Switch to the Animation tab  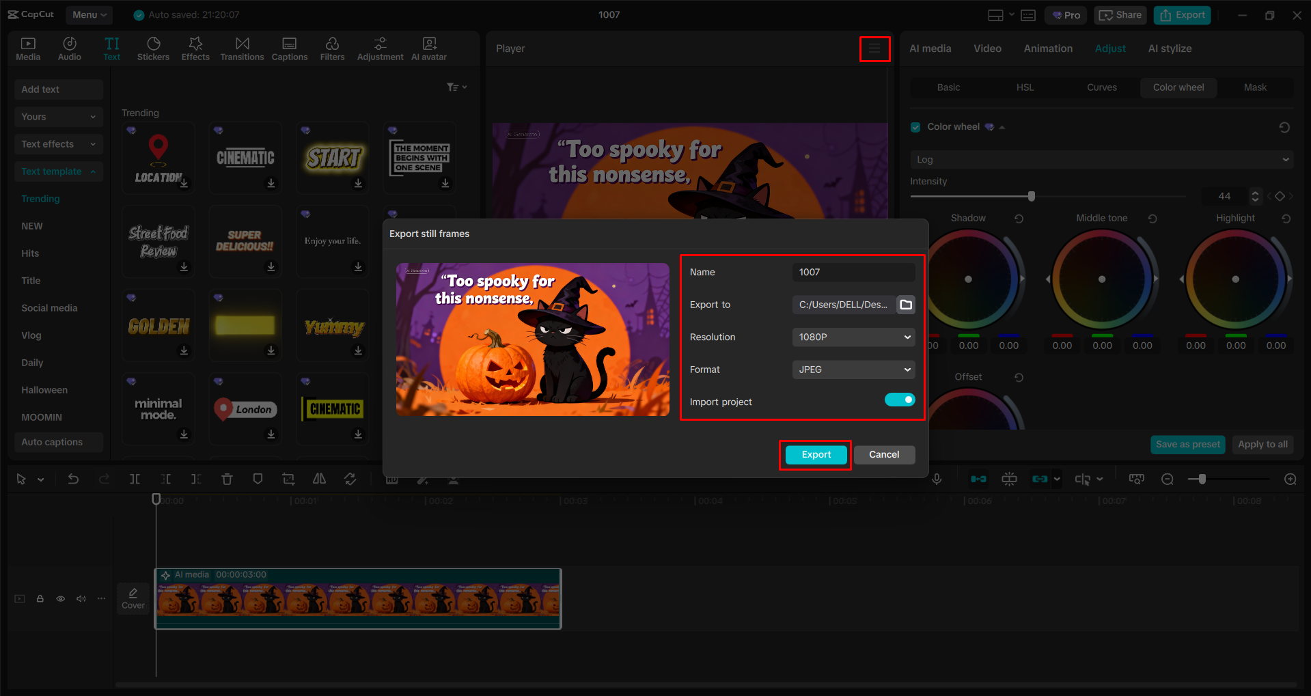point(1048,49)
